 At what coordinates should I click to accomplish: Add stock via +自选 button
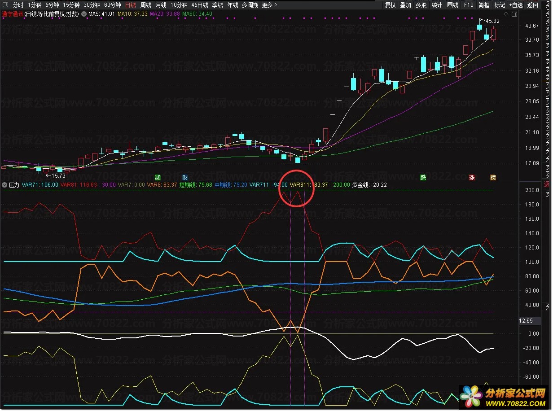click(516, 5)
